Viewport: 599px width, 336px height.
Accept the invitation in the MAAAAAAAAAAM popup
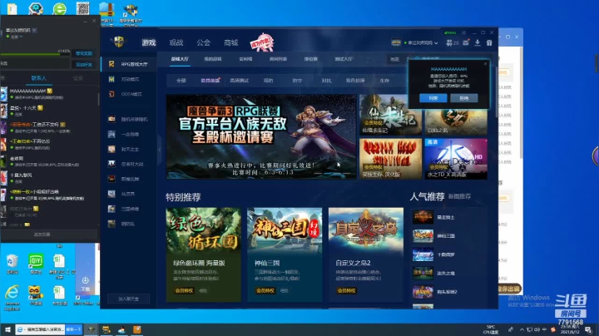[433, 98]
